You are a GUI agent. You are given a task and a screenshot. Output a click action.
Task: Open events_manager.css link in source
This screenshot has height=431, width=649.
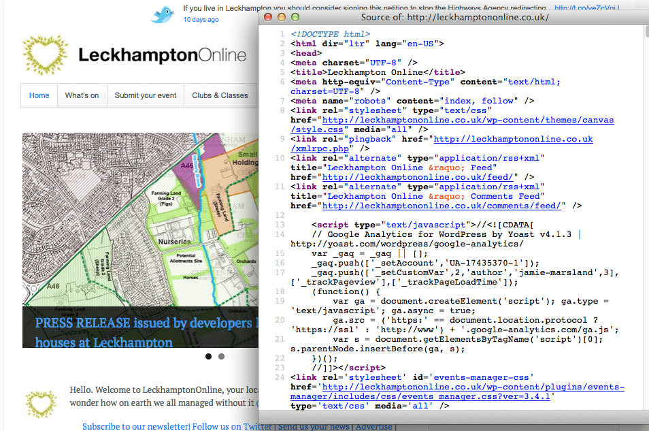tap(457, 392)
